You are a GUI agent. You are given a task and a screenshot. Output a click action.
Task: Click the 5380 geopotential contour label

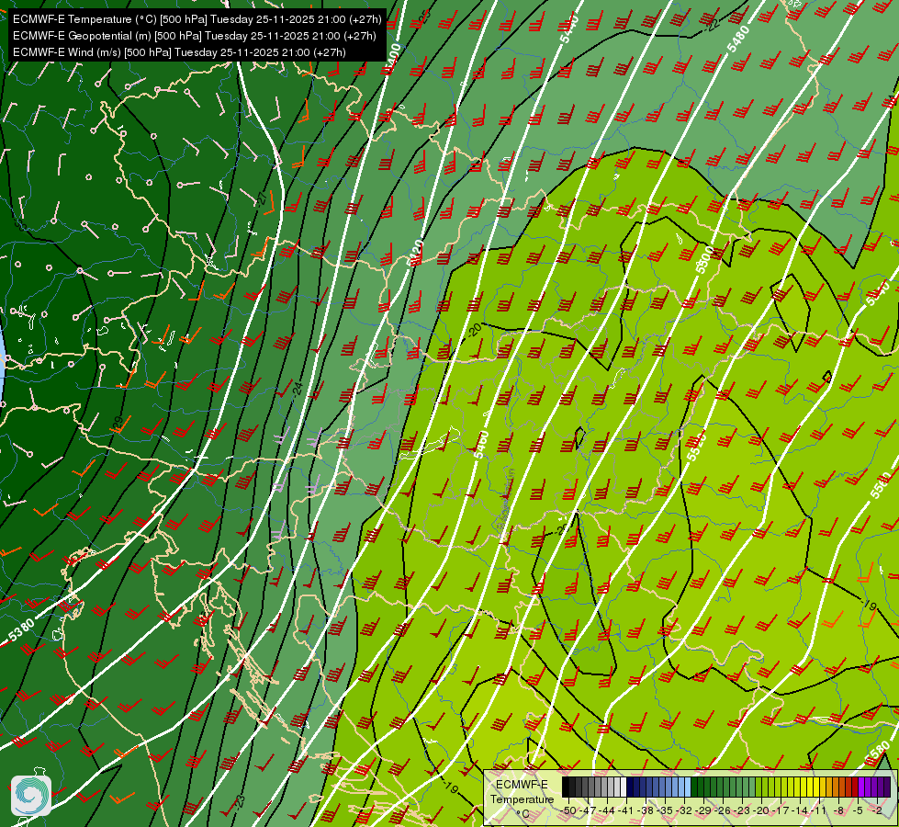point(22,629)
